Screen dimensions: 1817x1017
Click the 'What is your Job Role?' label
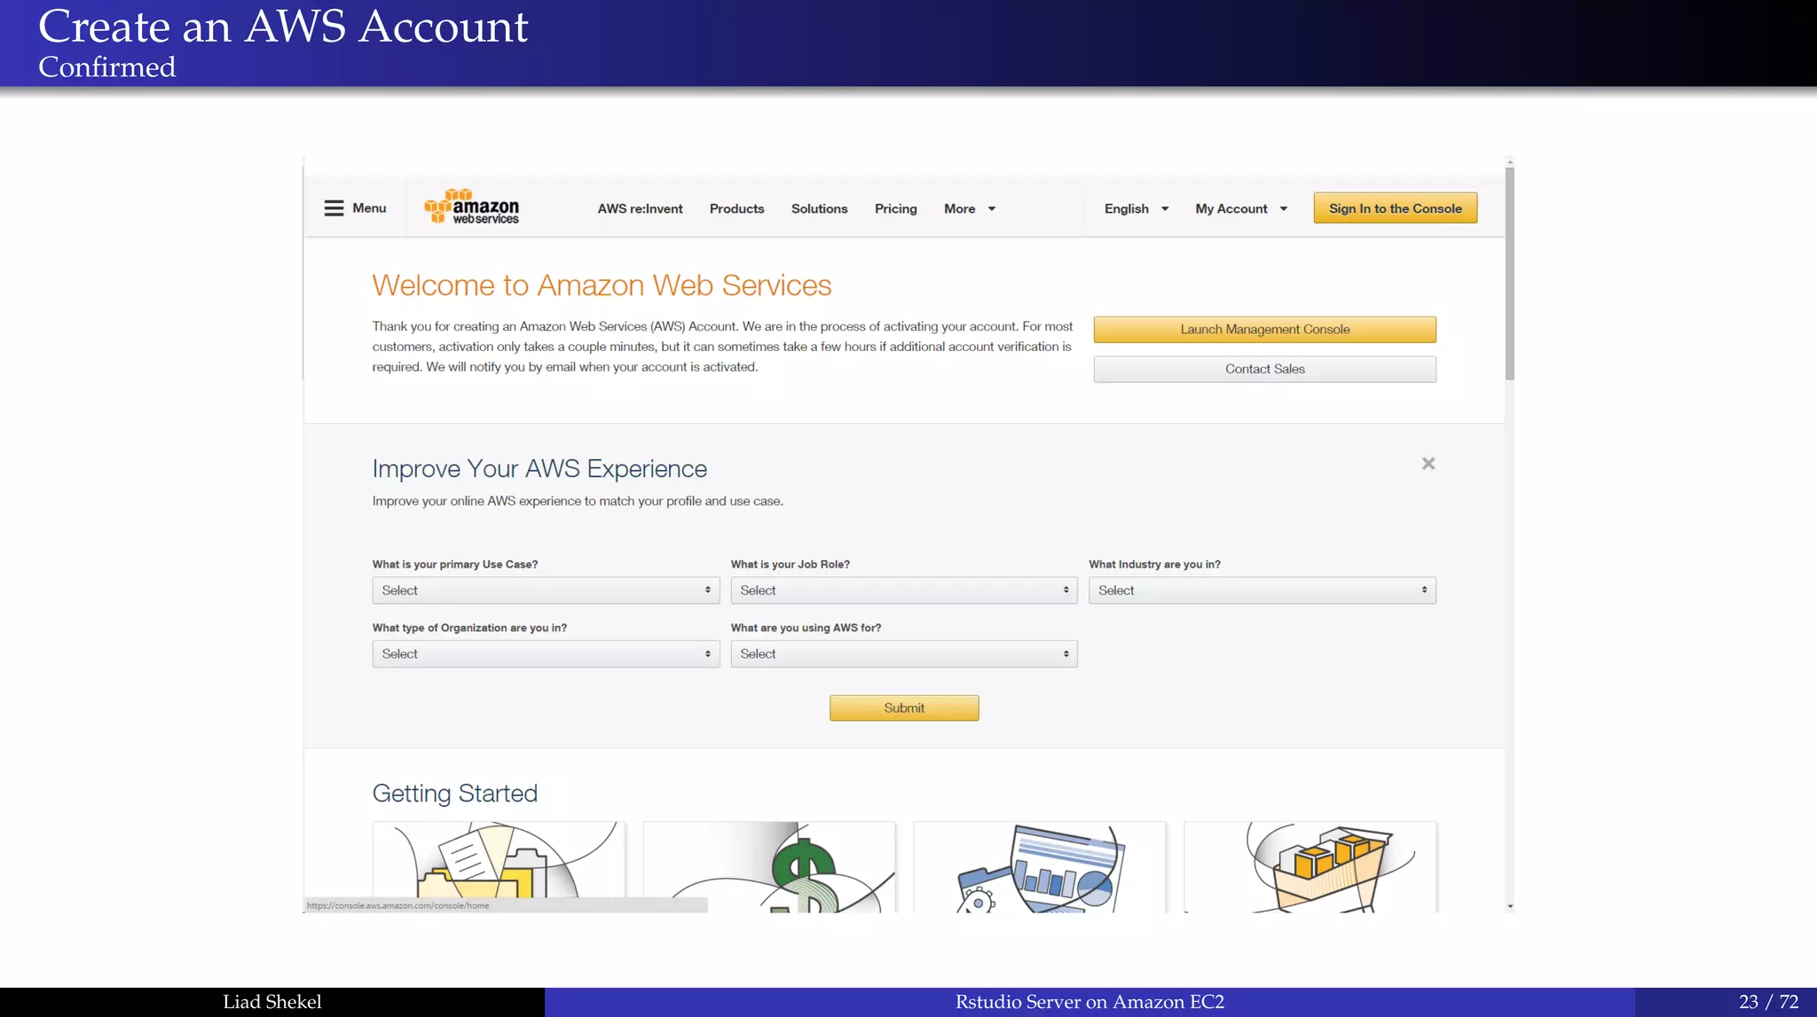point(791,565)
